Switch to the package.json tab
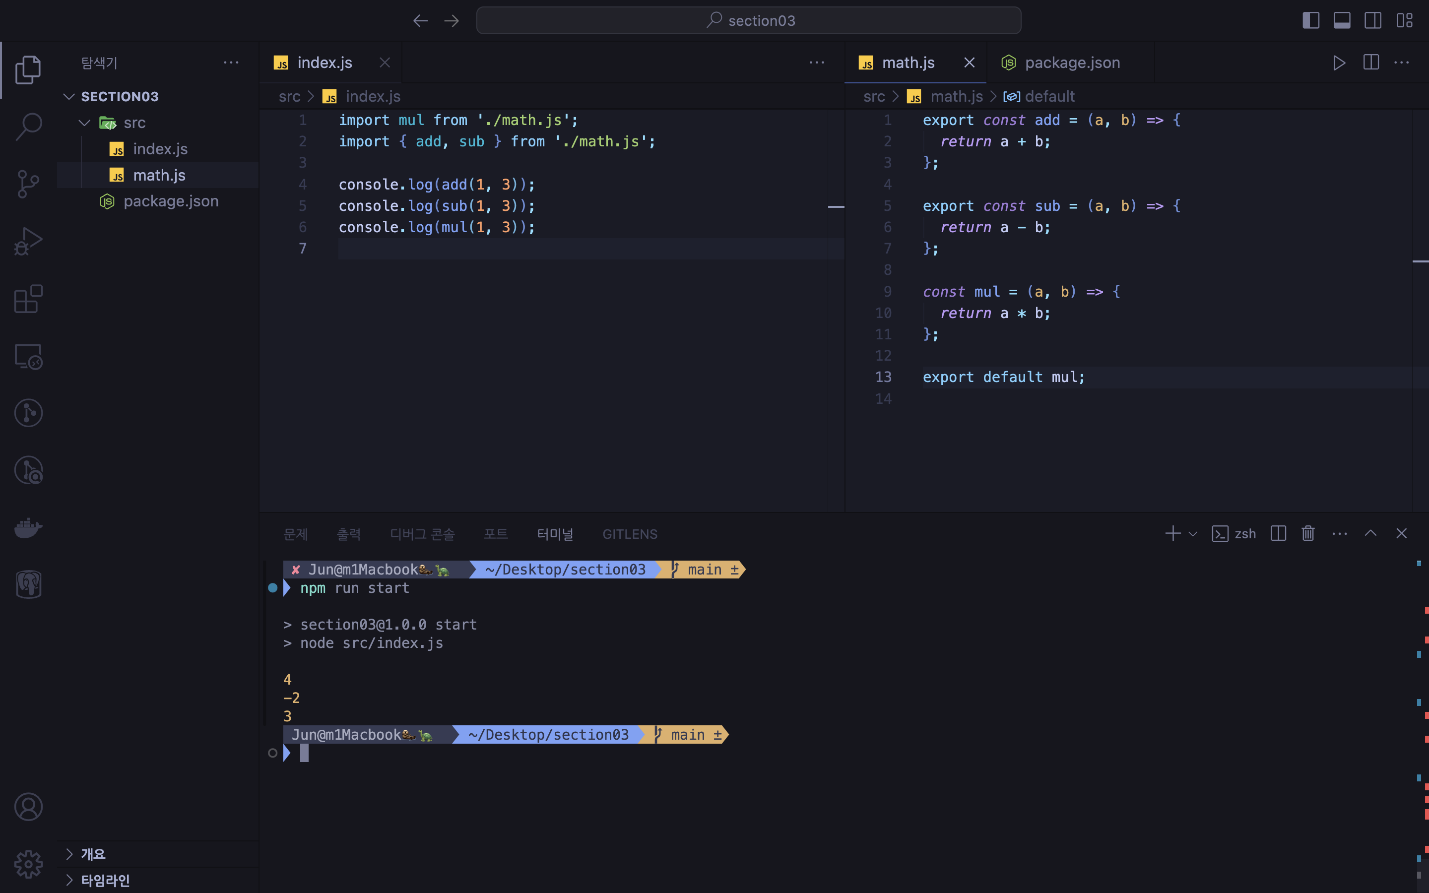This screenshot has height=893, width=1429. click(x=1072, y=63)
